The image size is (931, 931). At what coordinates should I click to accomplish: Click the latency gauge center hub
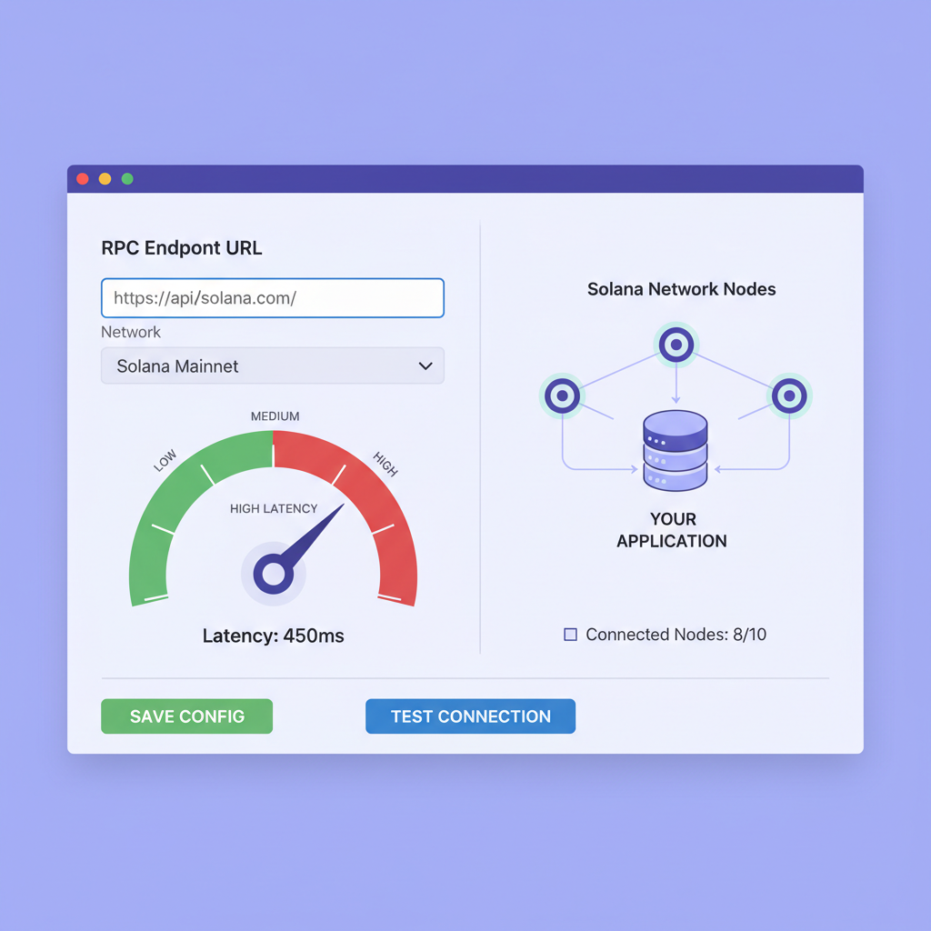[x=273, y=573]
